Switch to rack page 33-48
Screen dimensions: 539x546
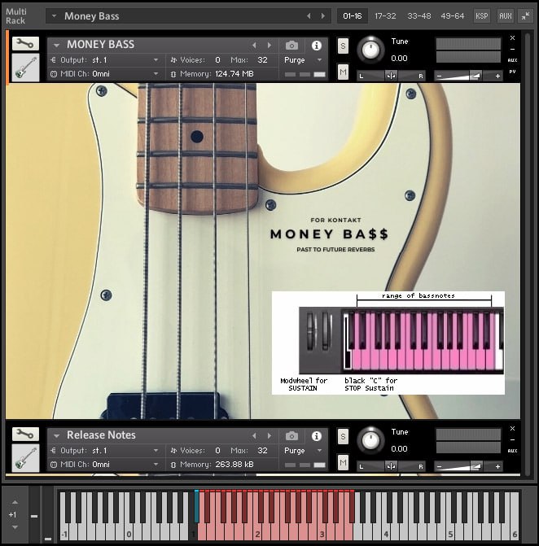tap(418, 16)
